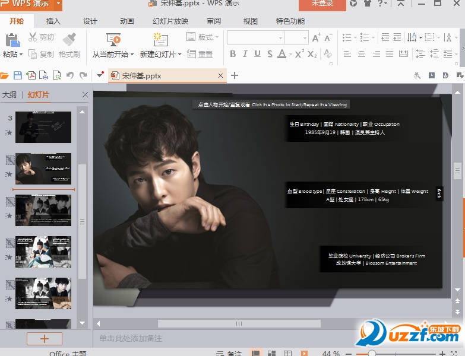Apply superscript formatting
465x356 pixels.
[x=299, y=53]
